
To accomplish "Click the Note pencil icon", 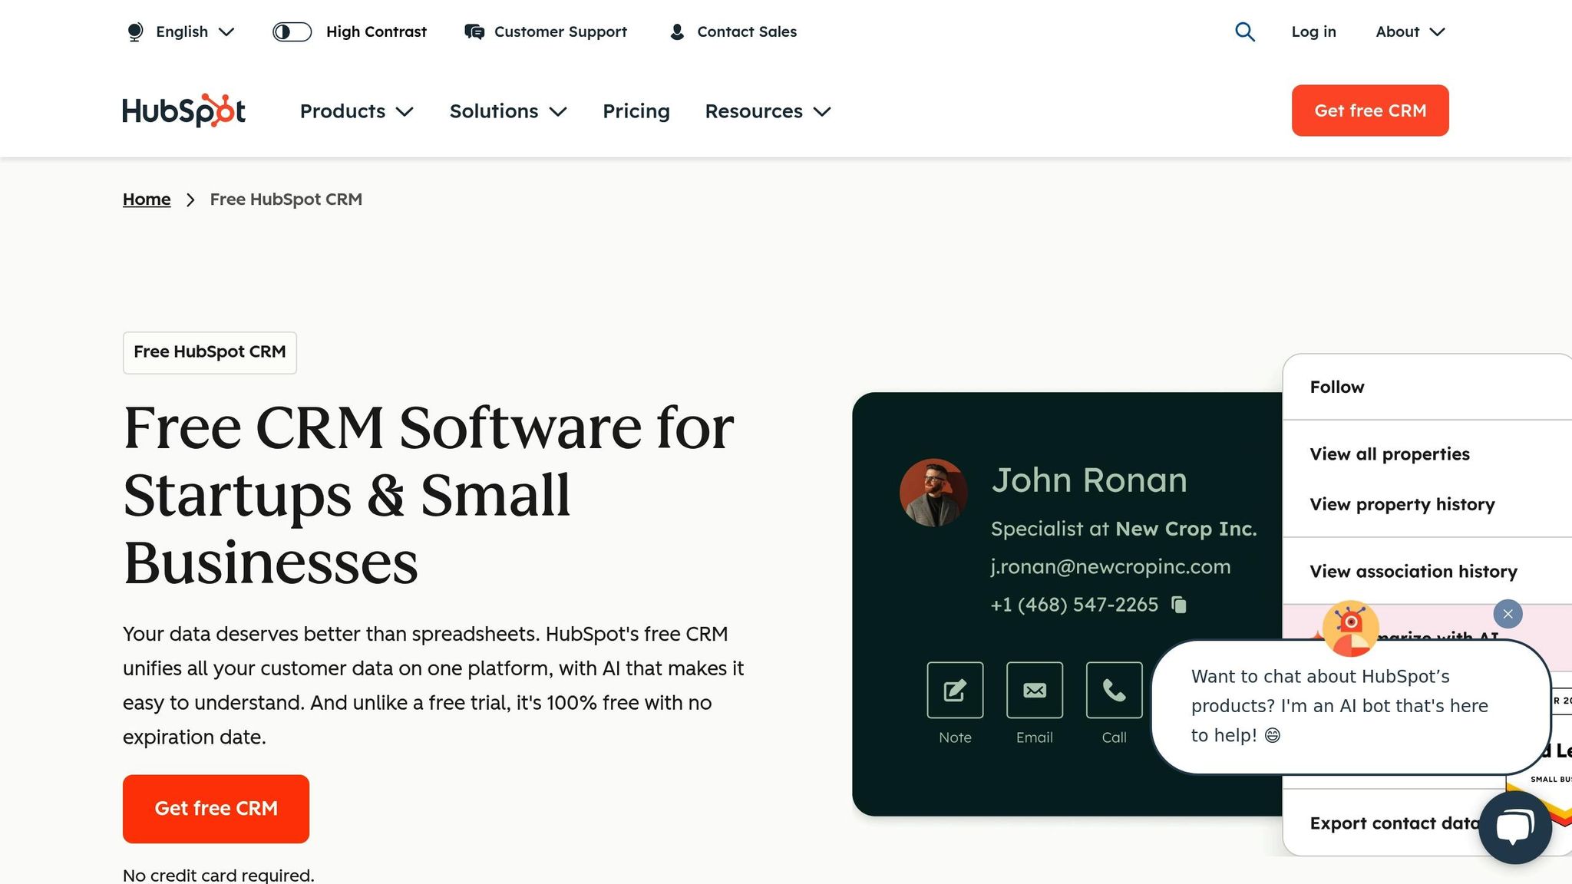I will 955,691.
